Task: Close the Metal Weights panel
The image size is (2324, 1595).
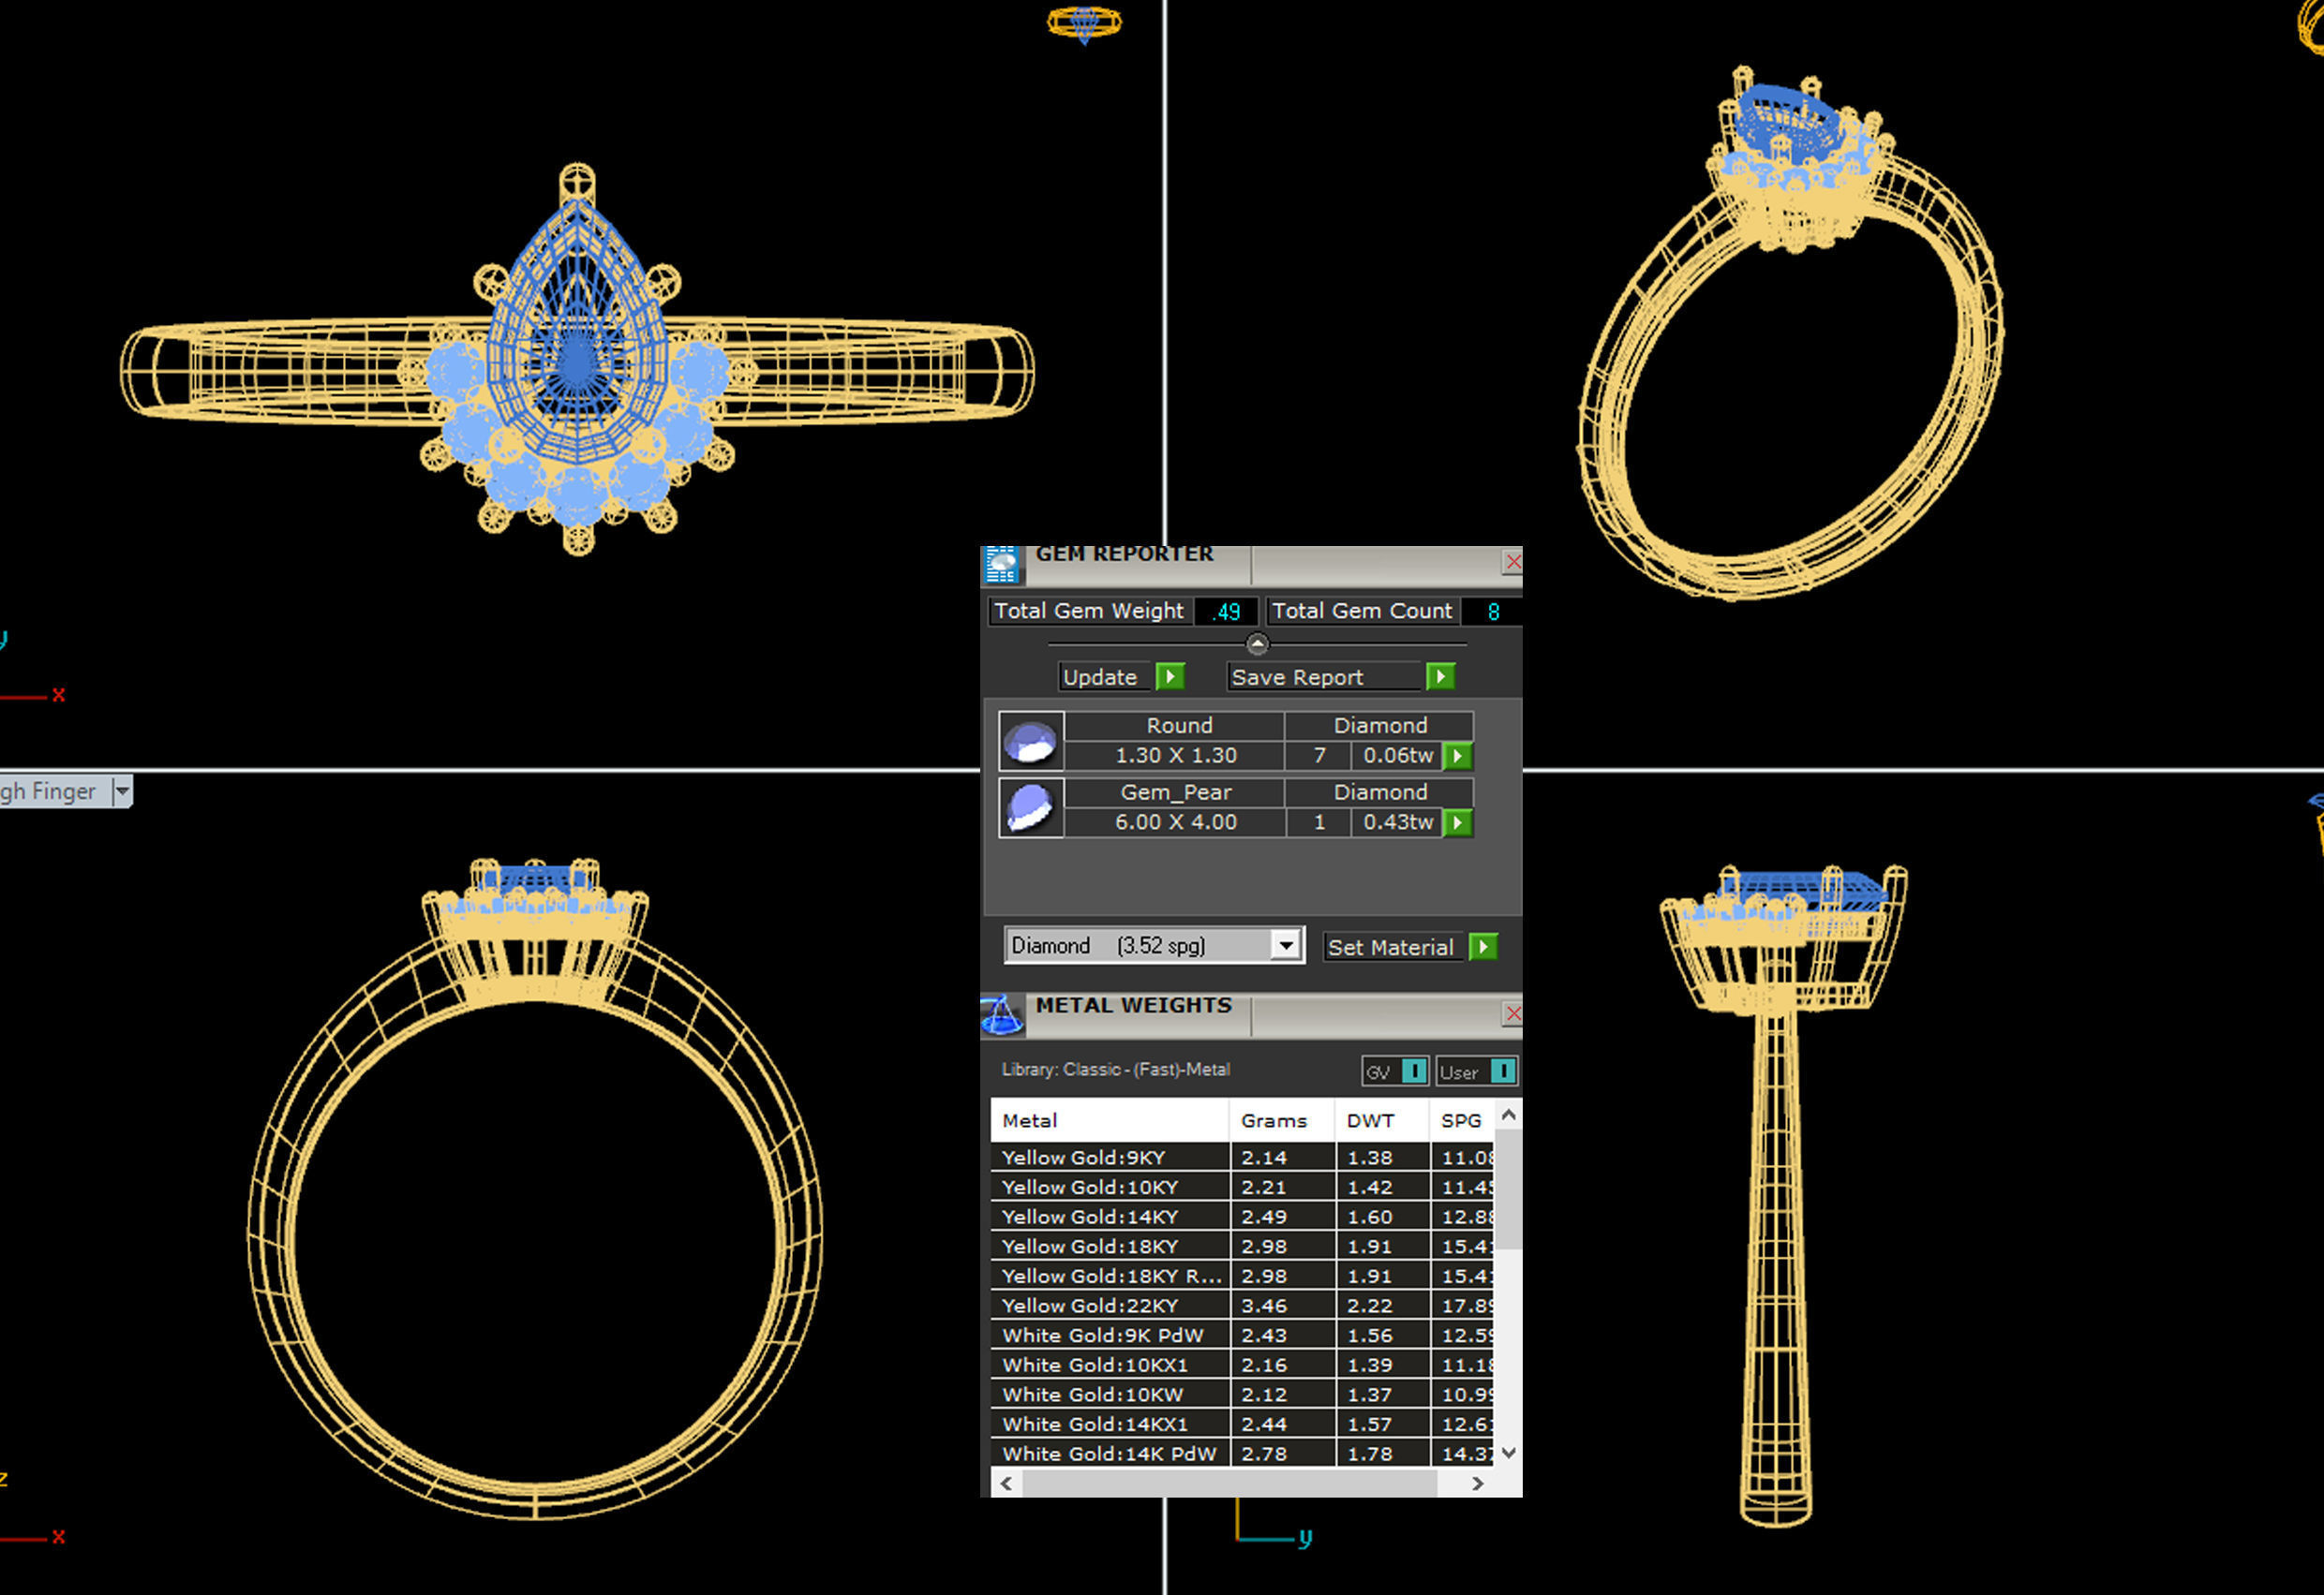Action: point(1513,1014)
